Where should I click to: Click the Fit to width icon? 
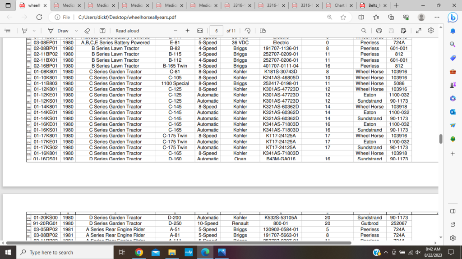pos(200,31)
